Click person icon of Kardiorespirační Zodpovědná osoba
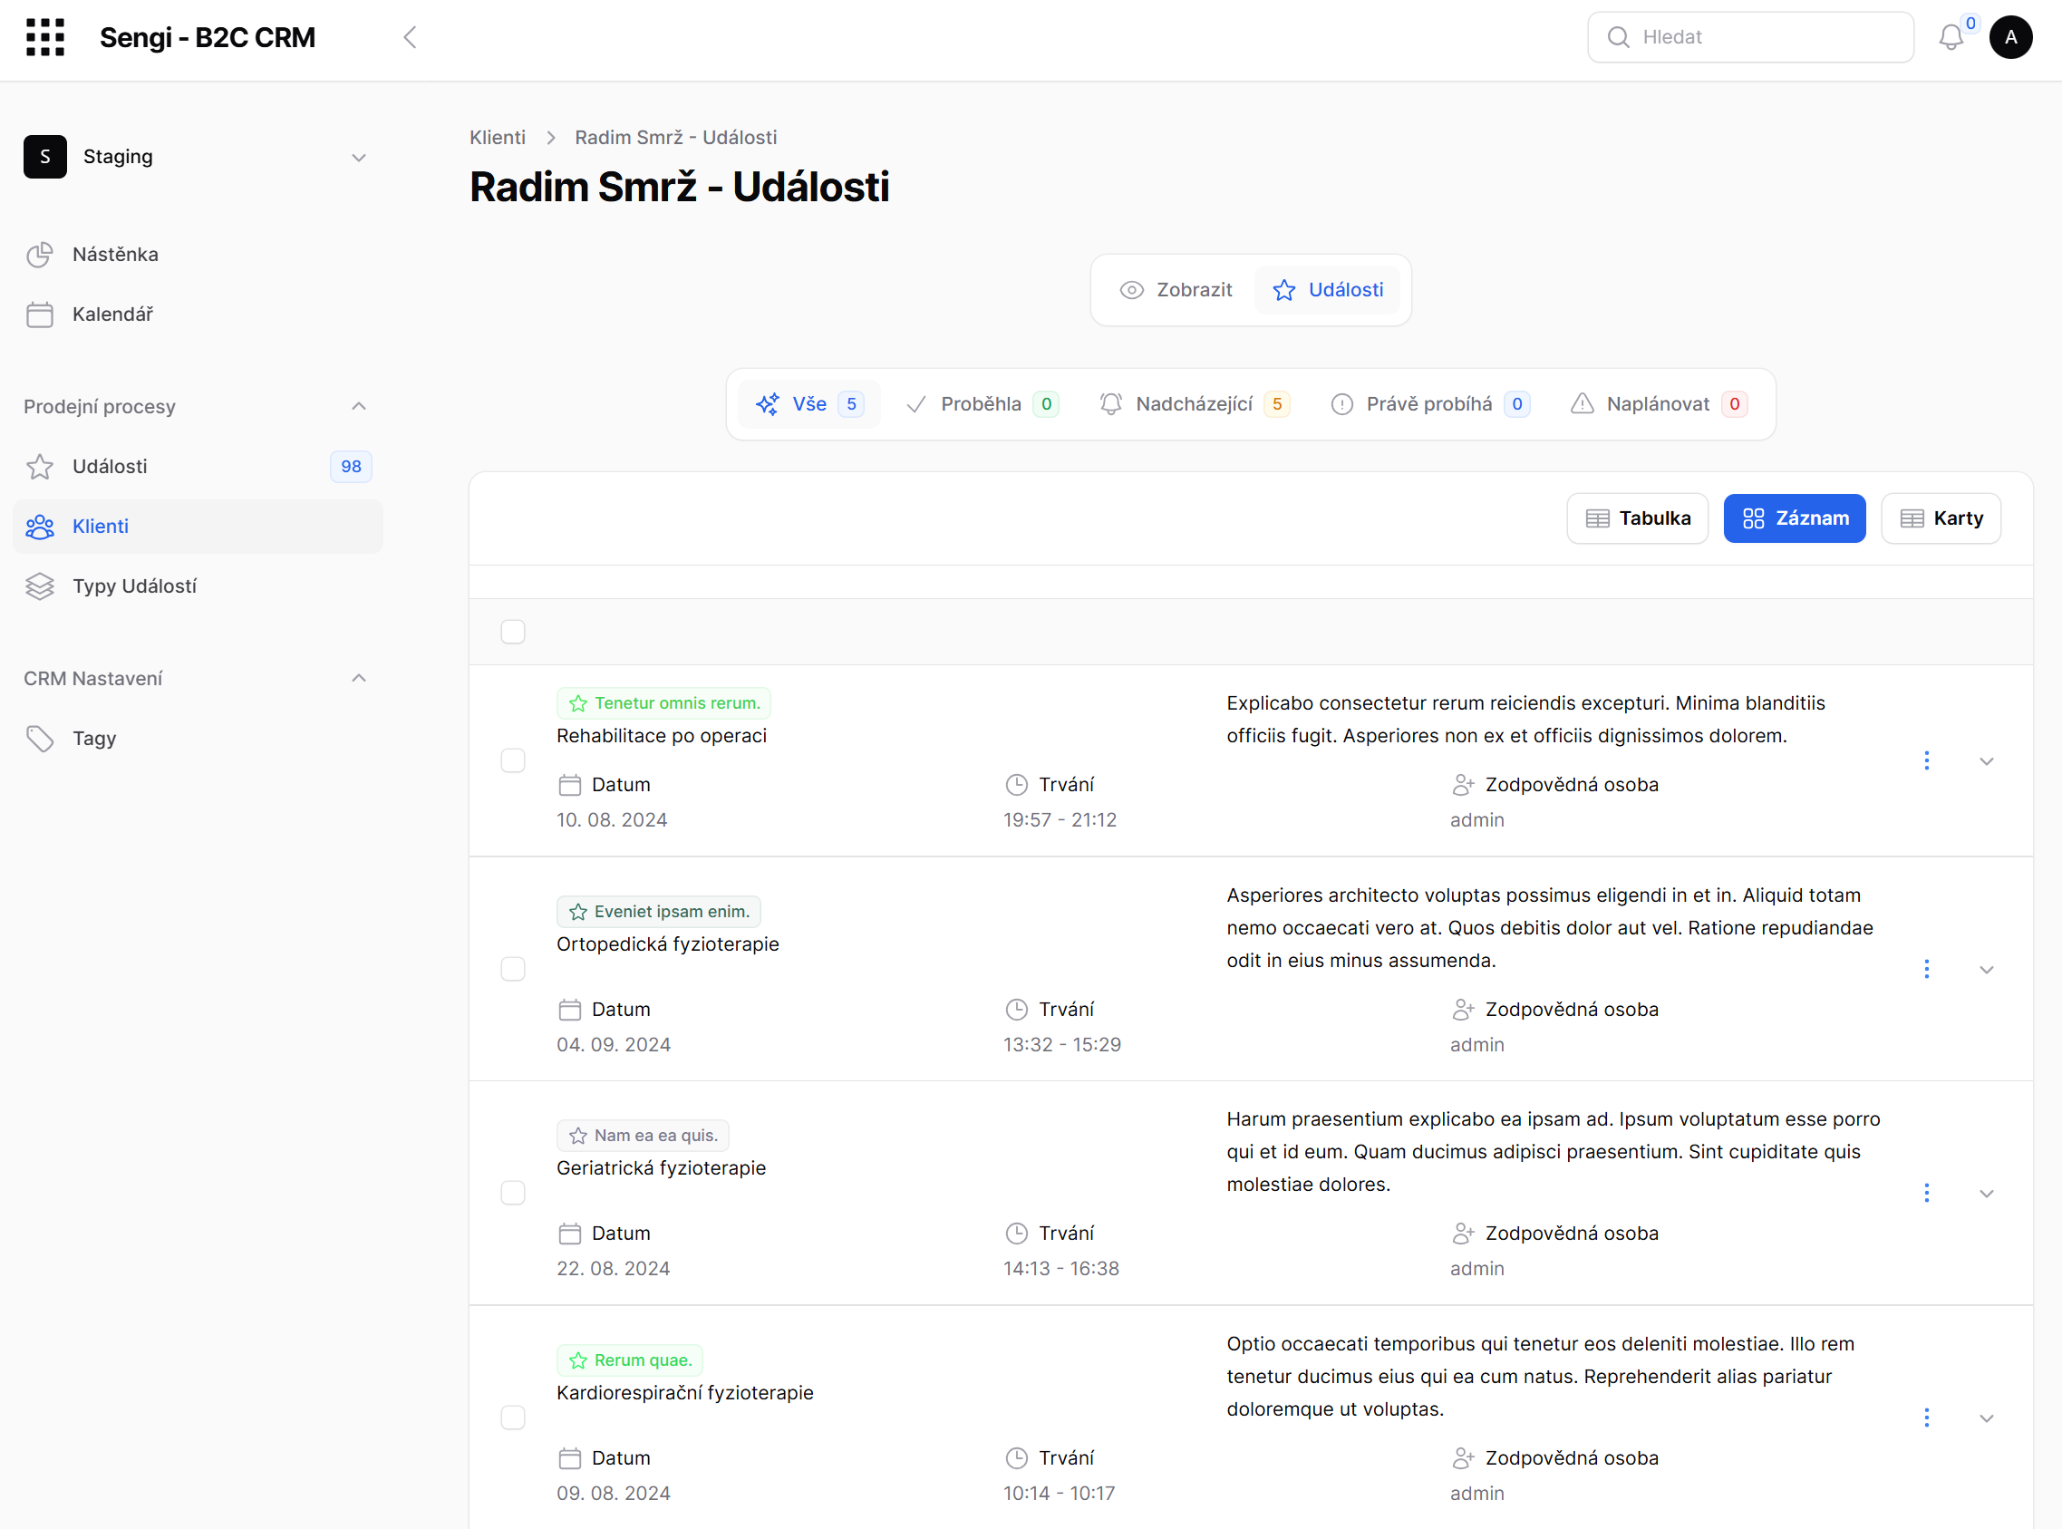 click(x=1463, y=1458)
